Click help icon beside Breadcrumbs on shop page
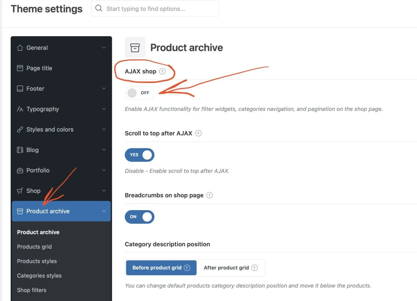The image size is (417, 301). click(x=210, y=195)
